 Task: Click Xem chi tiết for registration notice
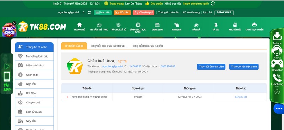pyautogui.click(x=241, y=97)
